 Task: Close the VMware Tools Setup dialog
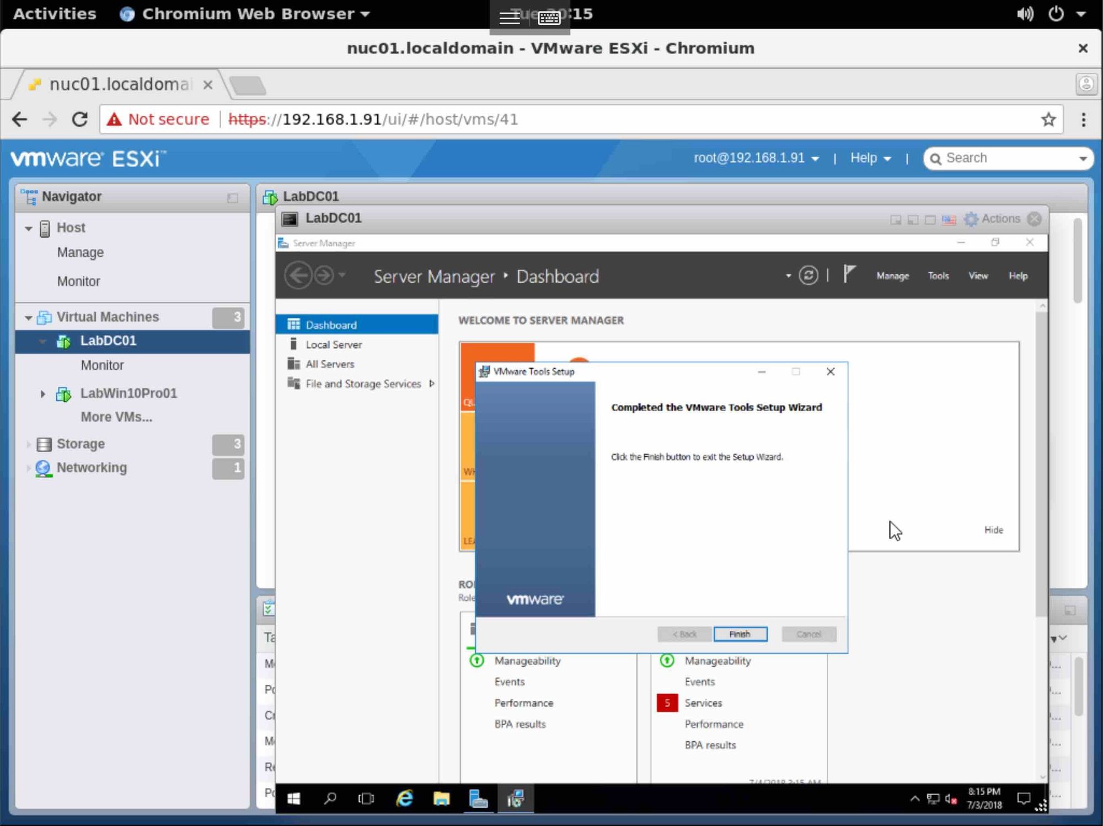(x=831, y=371)
